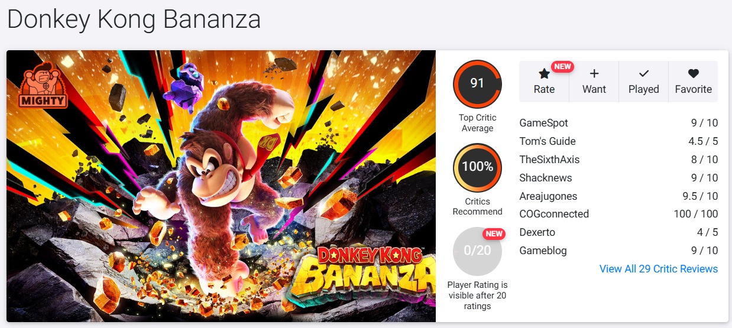Open the Shacknews review
Screen dimensions: 732x328
[x=546, y=178]
